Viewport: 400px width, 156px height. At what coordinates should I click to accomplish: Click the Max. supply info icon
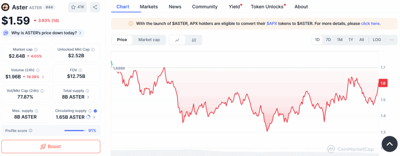36,111
